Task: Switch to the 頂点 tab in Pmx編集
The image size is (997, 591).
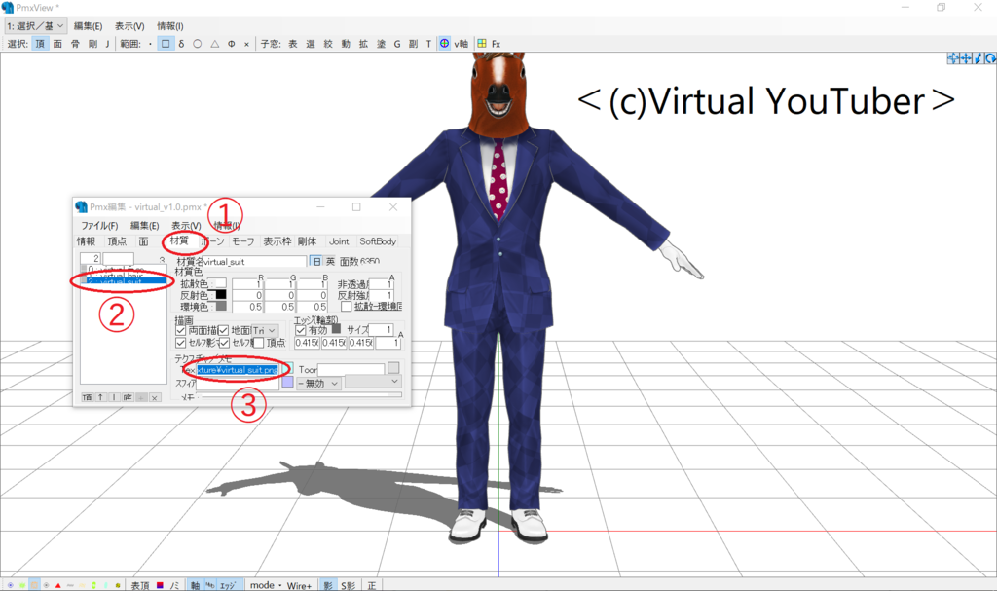Action: [117, 241]
